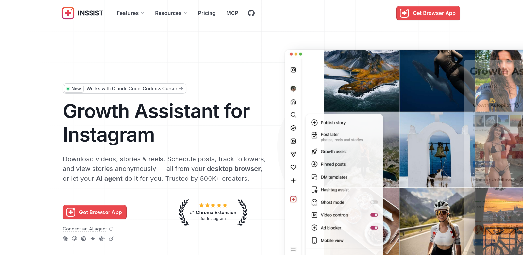Viewport: 523px width, 255px height.
Task: Go to Home in the Instagram sidebar
Action: [293, 102]
